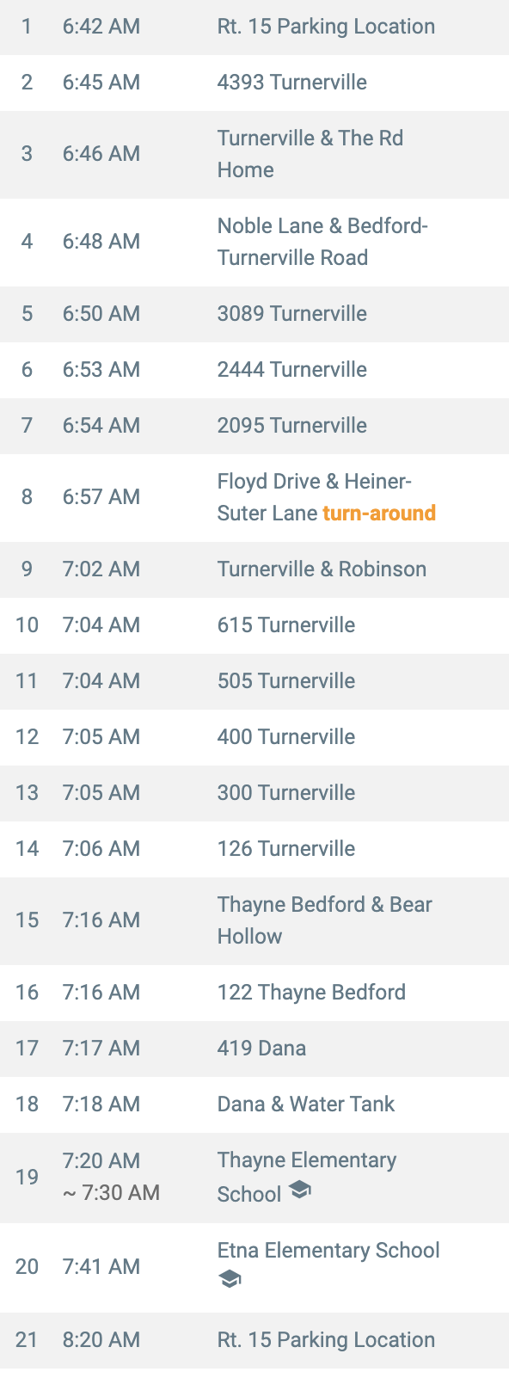Click the 615 Turnerville stop
The width and height of the screenshot is (509, 1378).
(x=254, y=626)
